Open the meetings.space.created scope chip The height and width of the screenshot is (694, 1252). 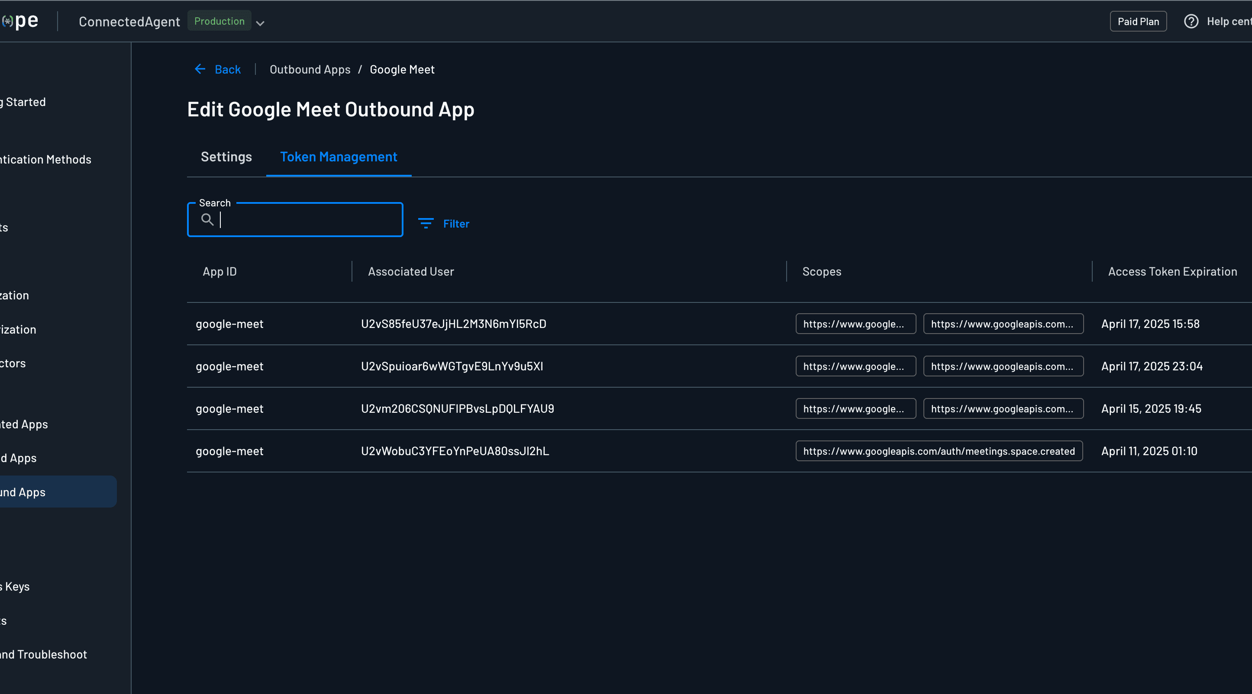(x=939, y=451)
